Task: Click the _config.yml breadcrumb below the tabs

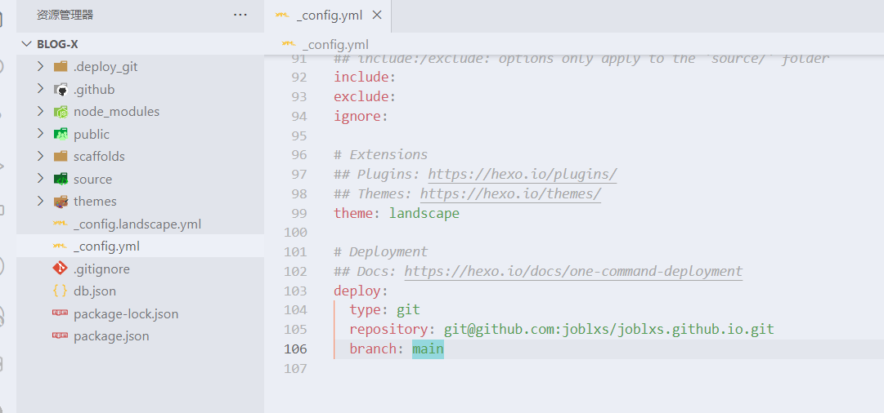Action: (x=334, y=44)
